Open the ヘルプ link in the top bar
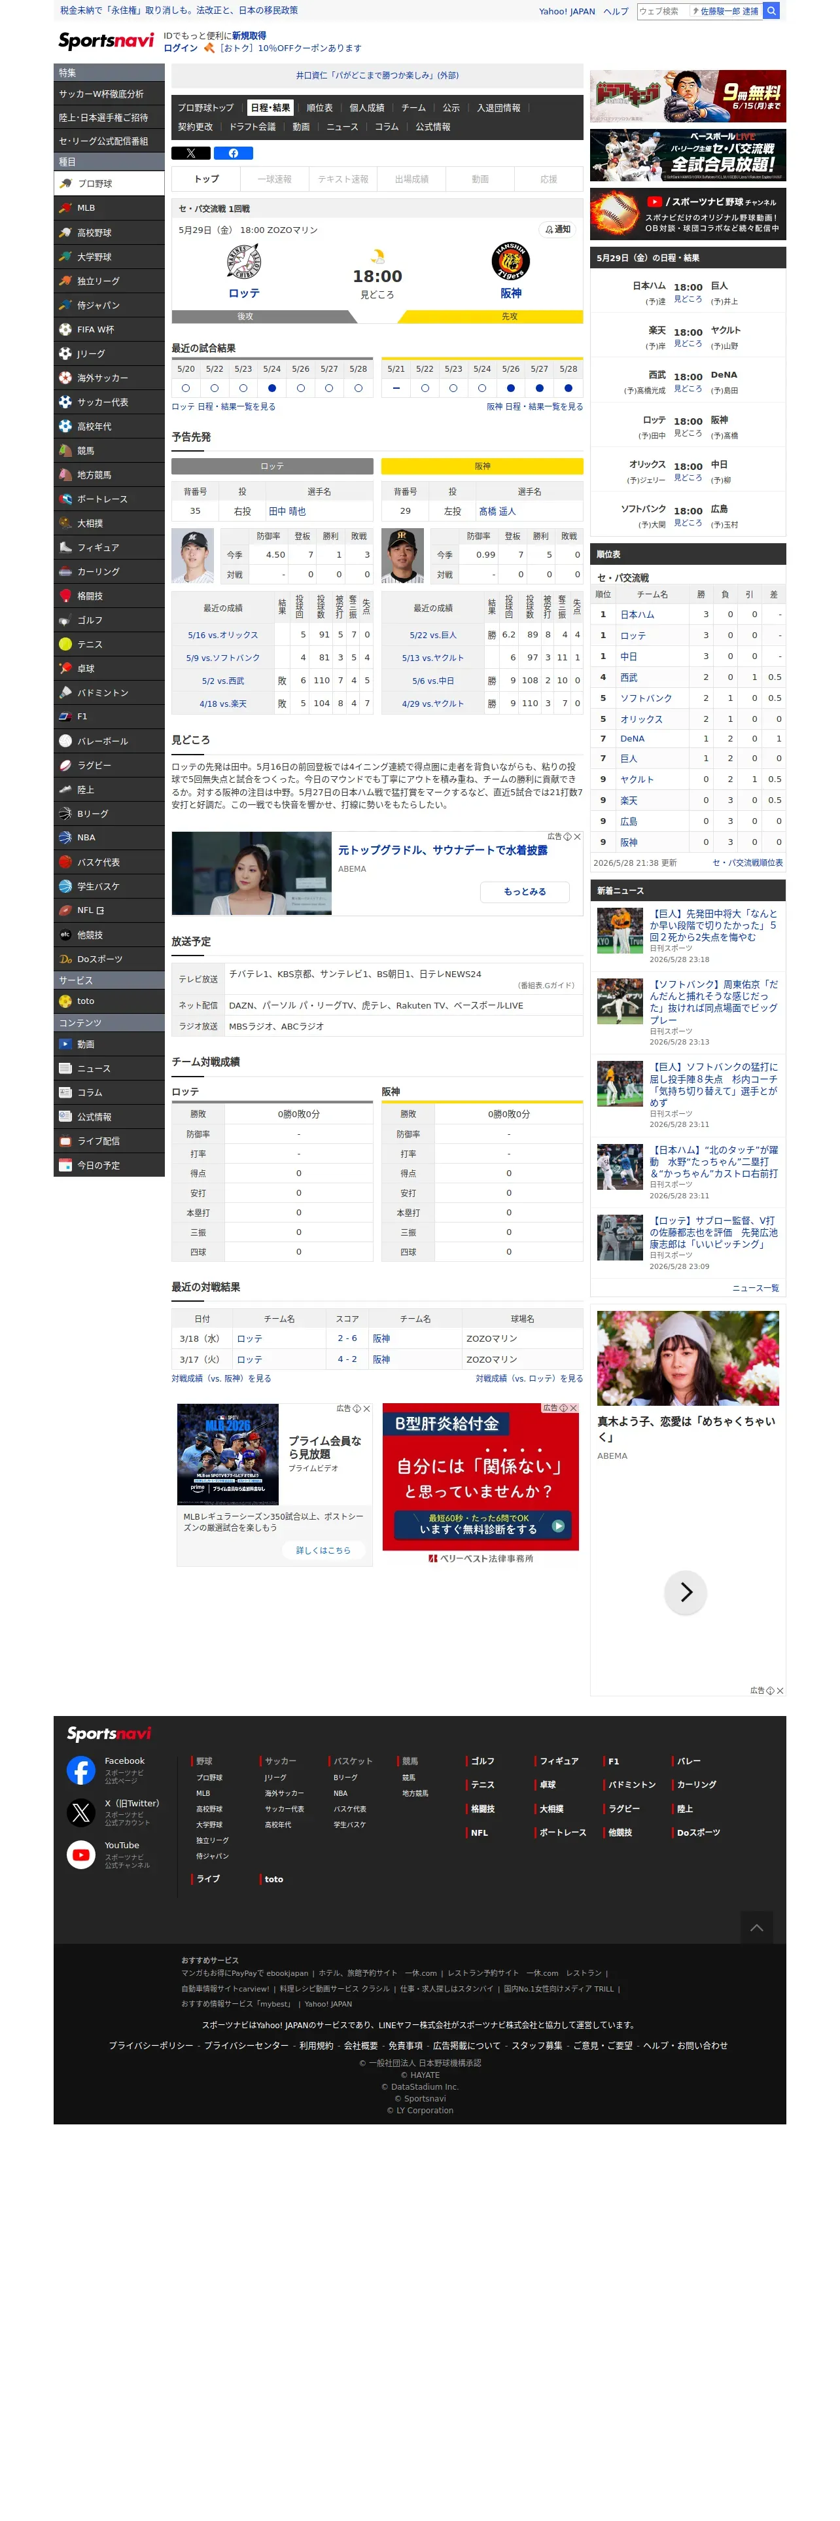 click(x=616, y=12)
